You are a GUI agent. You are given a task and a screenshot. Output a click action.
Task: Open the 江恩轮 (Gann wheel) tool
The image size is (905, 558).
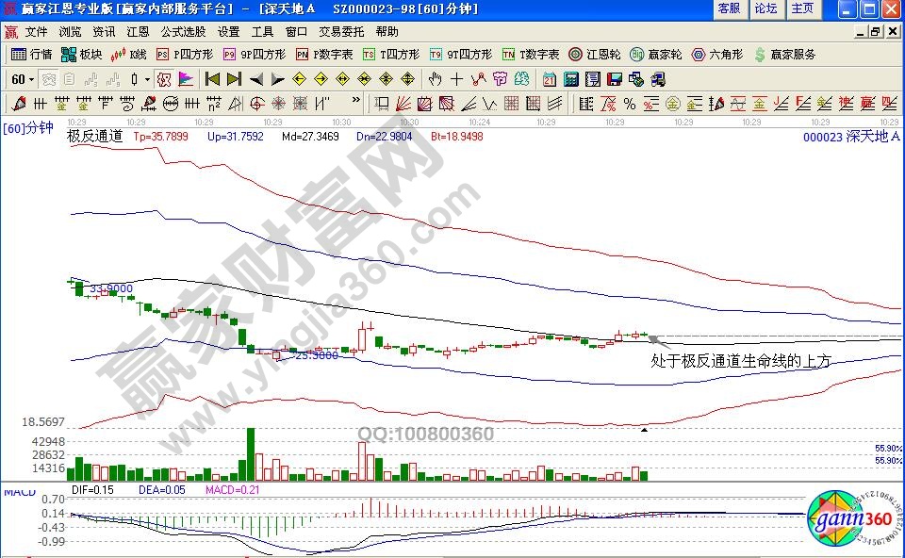[594, 55]
